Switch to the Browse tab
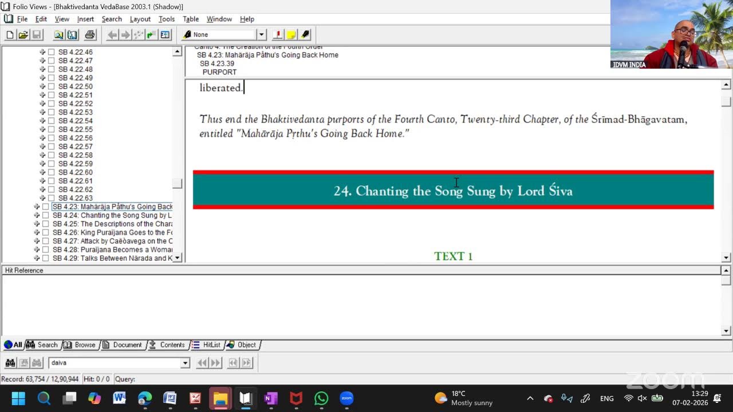The image size is (733, 412). point(80,345)
